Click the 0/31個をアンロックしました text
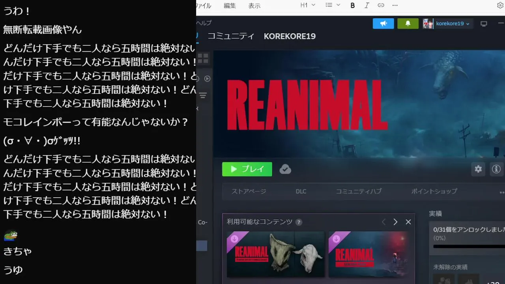 tap(469, 230)
